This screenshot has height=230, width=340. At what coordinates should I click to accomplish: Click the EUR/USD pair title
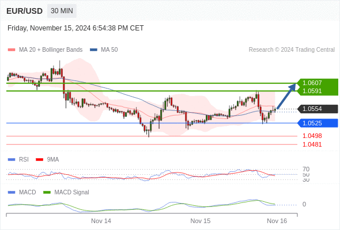coord(25,11)
